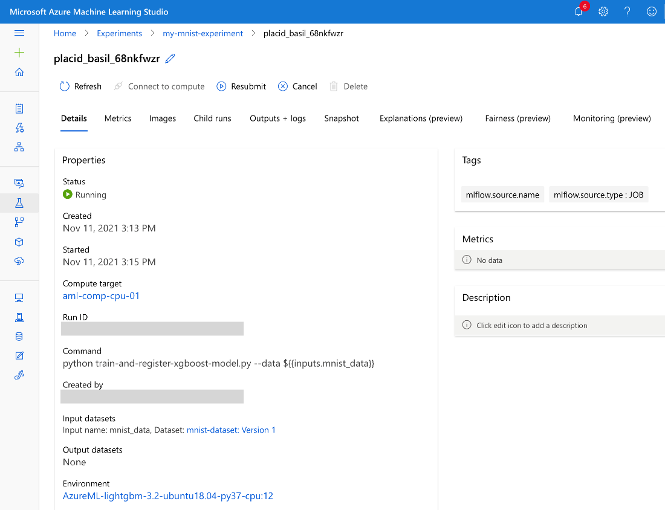Click the info icon beside No data
Screen dimensions: 665x510
[467, 260]
